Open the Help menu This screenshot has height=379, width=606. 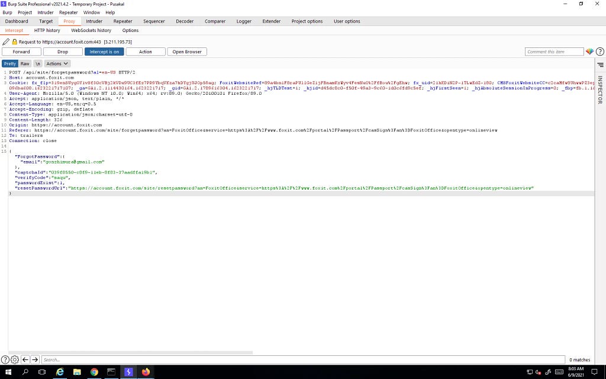(x=110, y=12)
